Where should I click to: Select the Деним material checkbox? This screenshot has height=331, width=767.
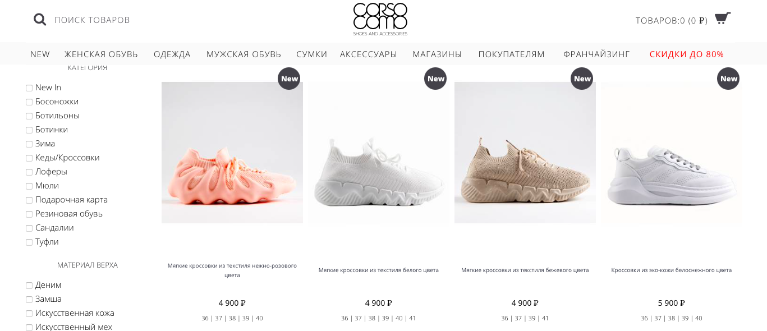29,286
